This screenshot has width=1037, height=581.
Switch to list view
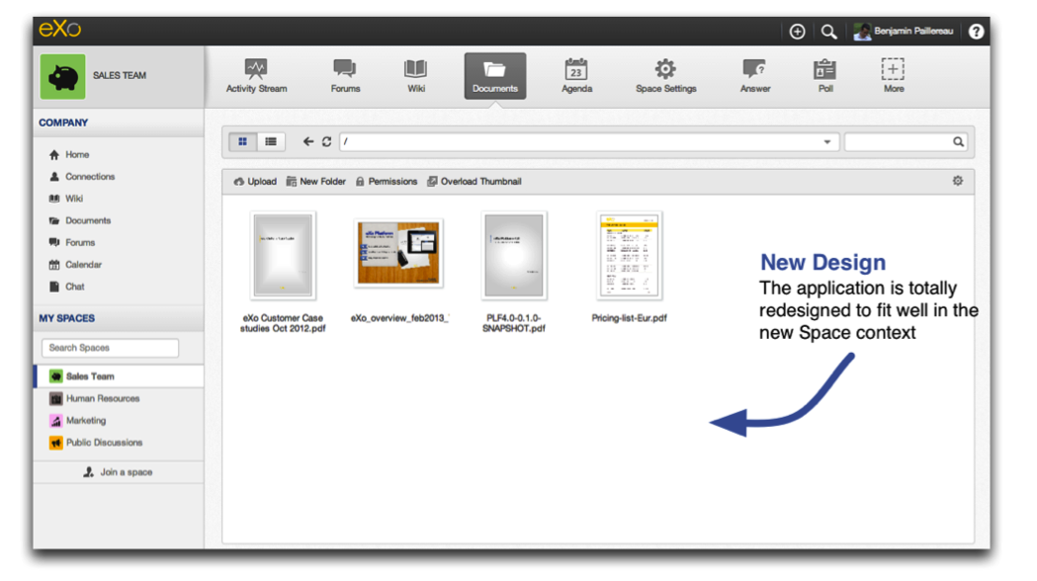click(x=271, y=141)
